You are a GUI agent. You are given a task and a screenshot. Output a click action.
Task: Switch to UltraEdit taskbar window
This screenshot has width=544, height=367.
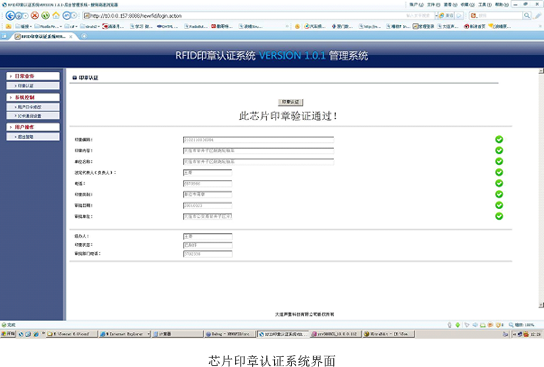pos(389,334)
